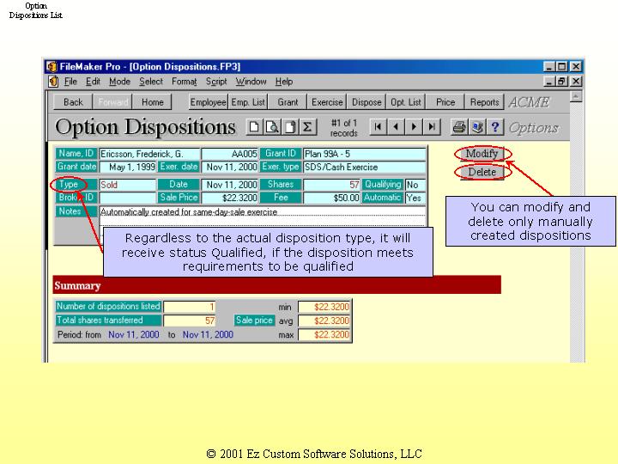Click the max sale price value

pos(324,334)
